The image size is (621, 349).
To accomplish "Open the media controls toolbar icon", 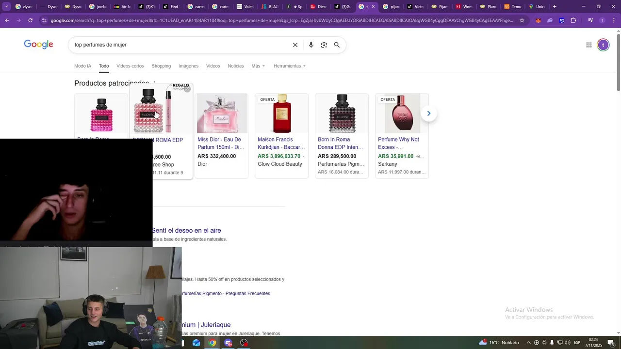I will tap(590, 20).
